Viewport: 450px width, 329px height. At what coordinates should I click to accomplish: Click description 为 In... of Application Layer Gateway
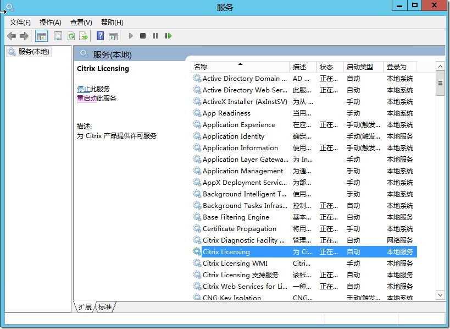[x=303, y=160]
